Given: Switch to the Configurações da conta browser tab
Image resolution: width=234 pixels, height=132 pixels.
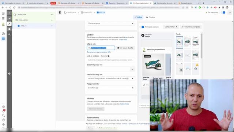Looking at the screenshot, I should [x=165, y=3].
